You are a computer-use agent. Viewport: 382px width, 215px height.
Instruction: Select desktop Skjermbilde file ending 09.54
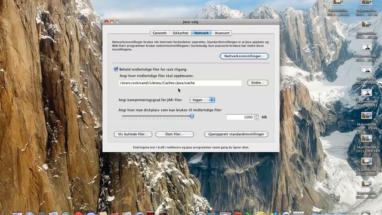pyautogui.click(x=366, y=144)
